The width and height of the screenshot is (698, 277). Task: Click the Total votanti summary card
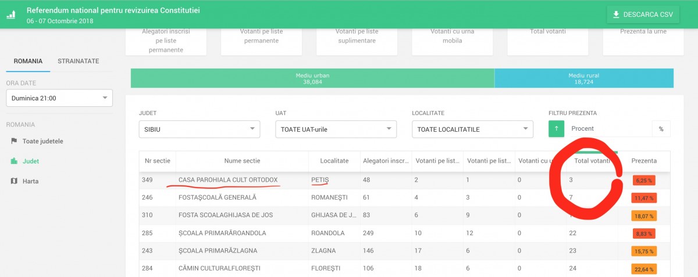(547, 41)
